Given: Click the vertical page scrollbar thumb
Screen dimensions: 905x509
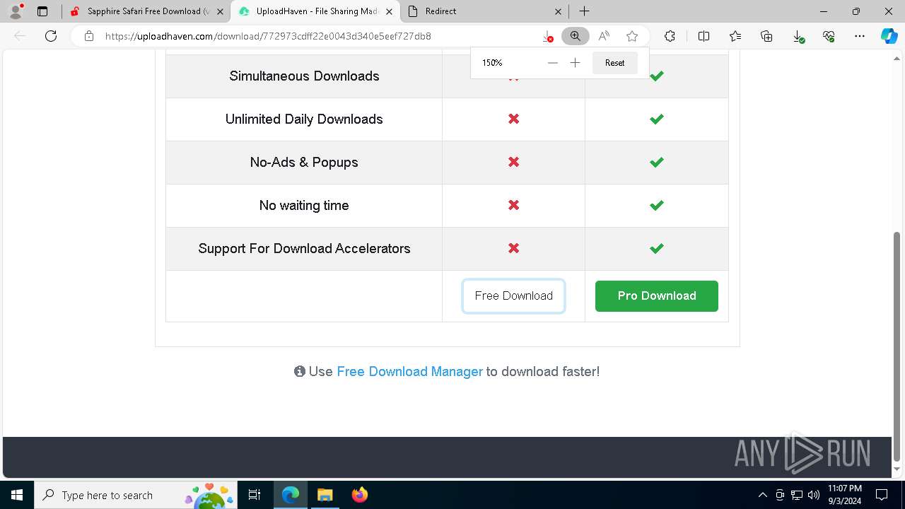Looking at the screenshot, I should click(897, 346).
